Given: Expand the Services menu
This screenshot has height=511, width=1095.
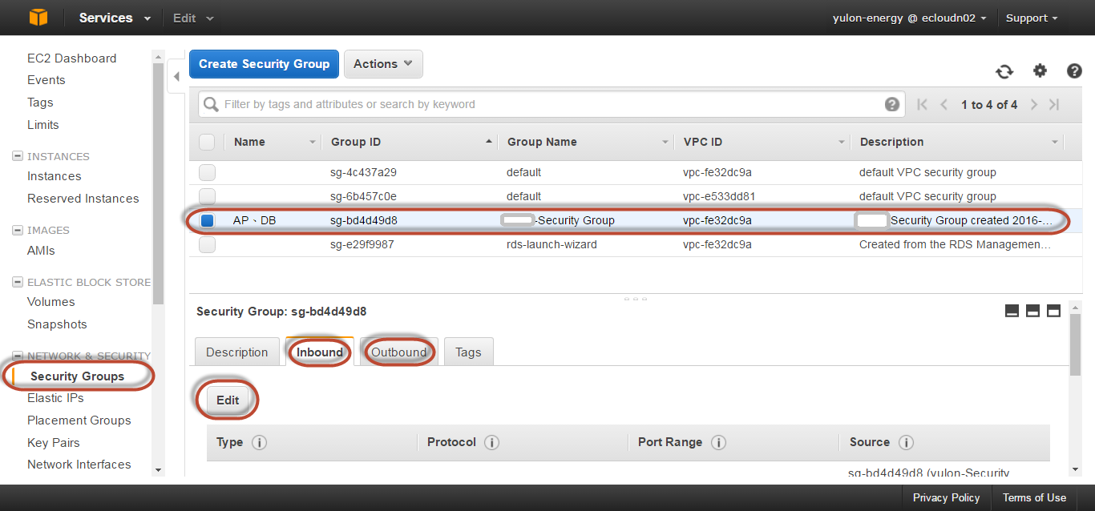Looking at the screenshot, I should click(115, 18).
